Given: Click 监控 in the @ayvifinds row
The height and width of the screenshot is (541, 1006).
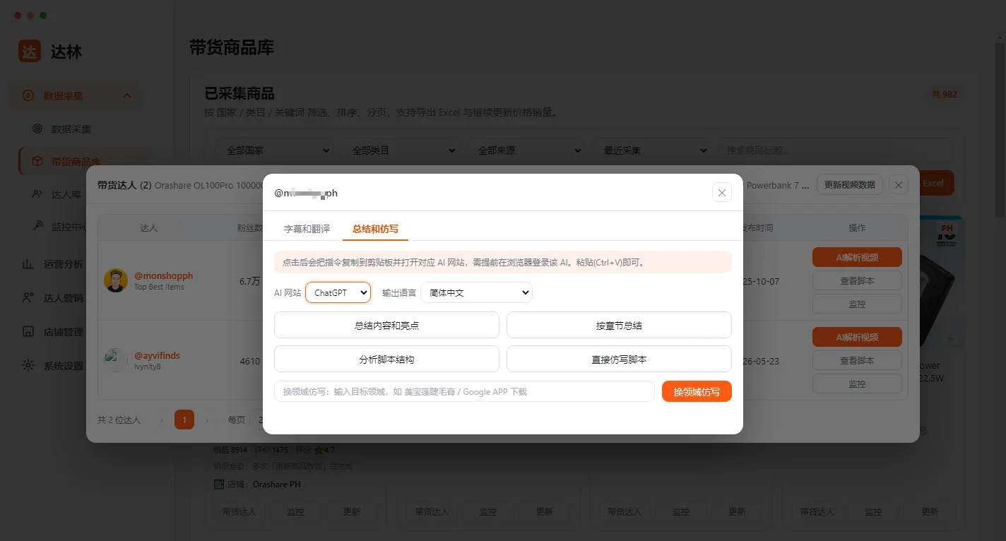Looking at the screenshot, I should click(857, 384).
